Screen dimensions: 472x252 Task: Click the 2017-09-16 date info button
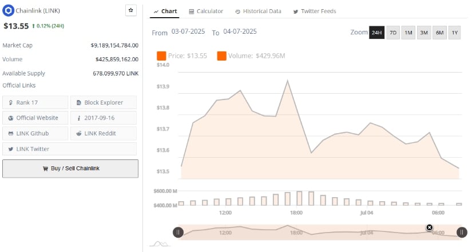coord(103,118)
